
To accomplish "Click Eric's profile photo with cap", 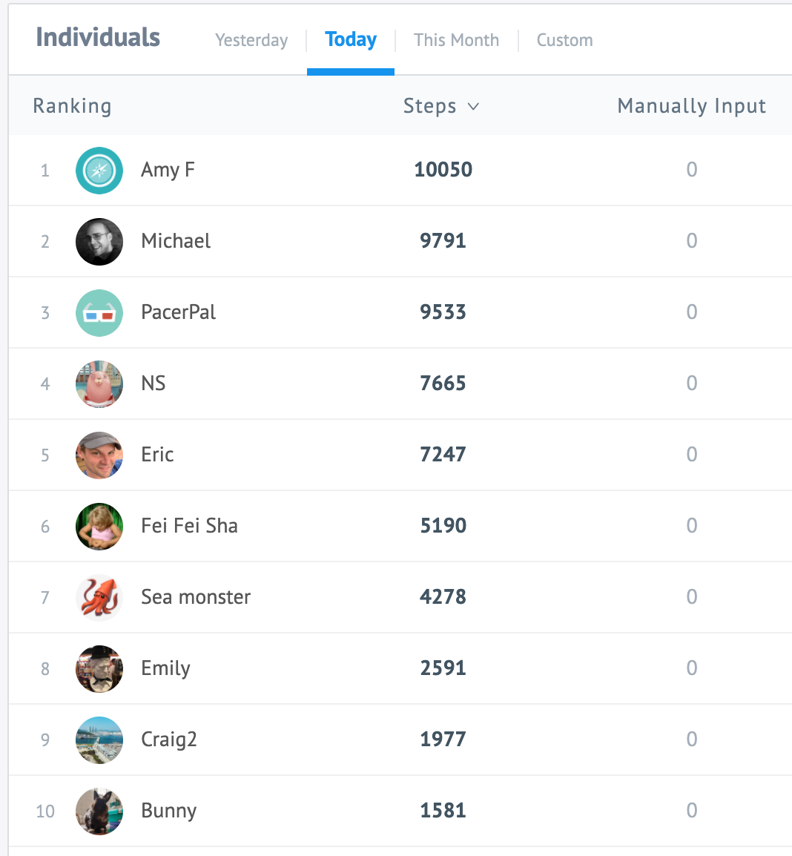I will [x=99, y=455].
